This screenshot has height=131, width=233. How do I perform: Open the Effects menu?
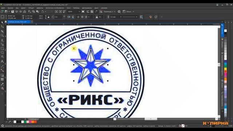pos(40,8)
